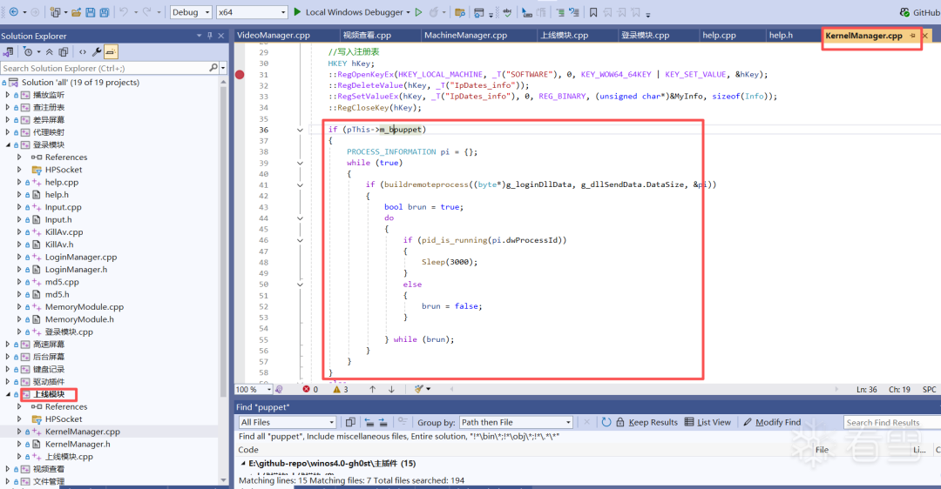Toggle the breakpoint on line 31
Image resolution: width=941 pixels, height=489 pixels.
(240, 75)
